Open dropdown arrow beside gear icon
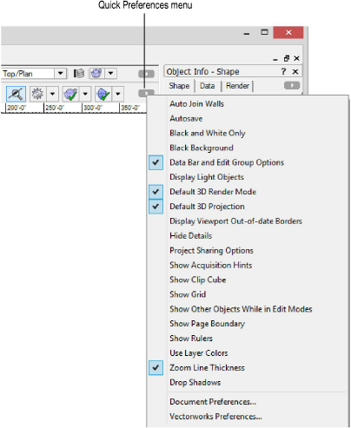 [x=52, y=94]
